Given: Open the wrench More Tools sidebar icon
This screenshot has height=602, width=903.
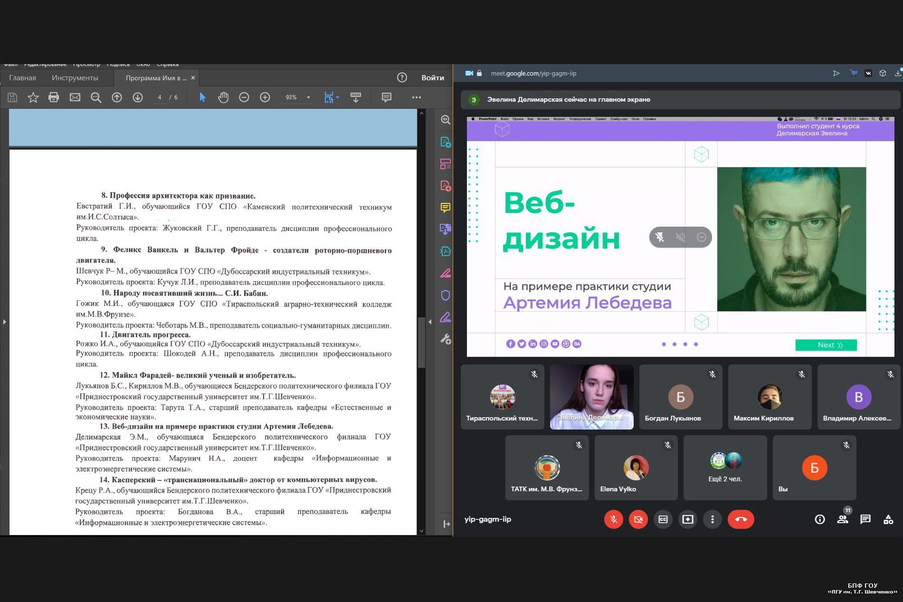Looking at the screenshot, I should point(446,339).
